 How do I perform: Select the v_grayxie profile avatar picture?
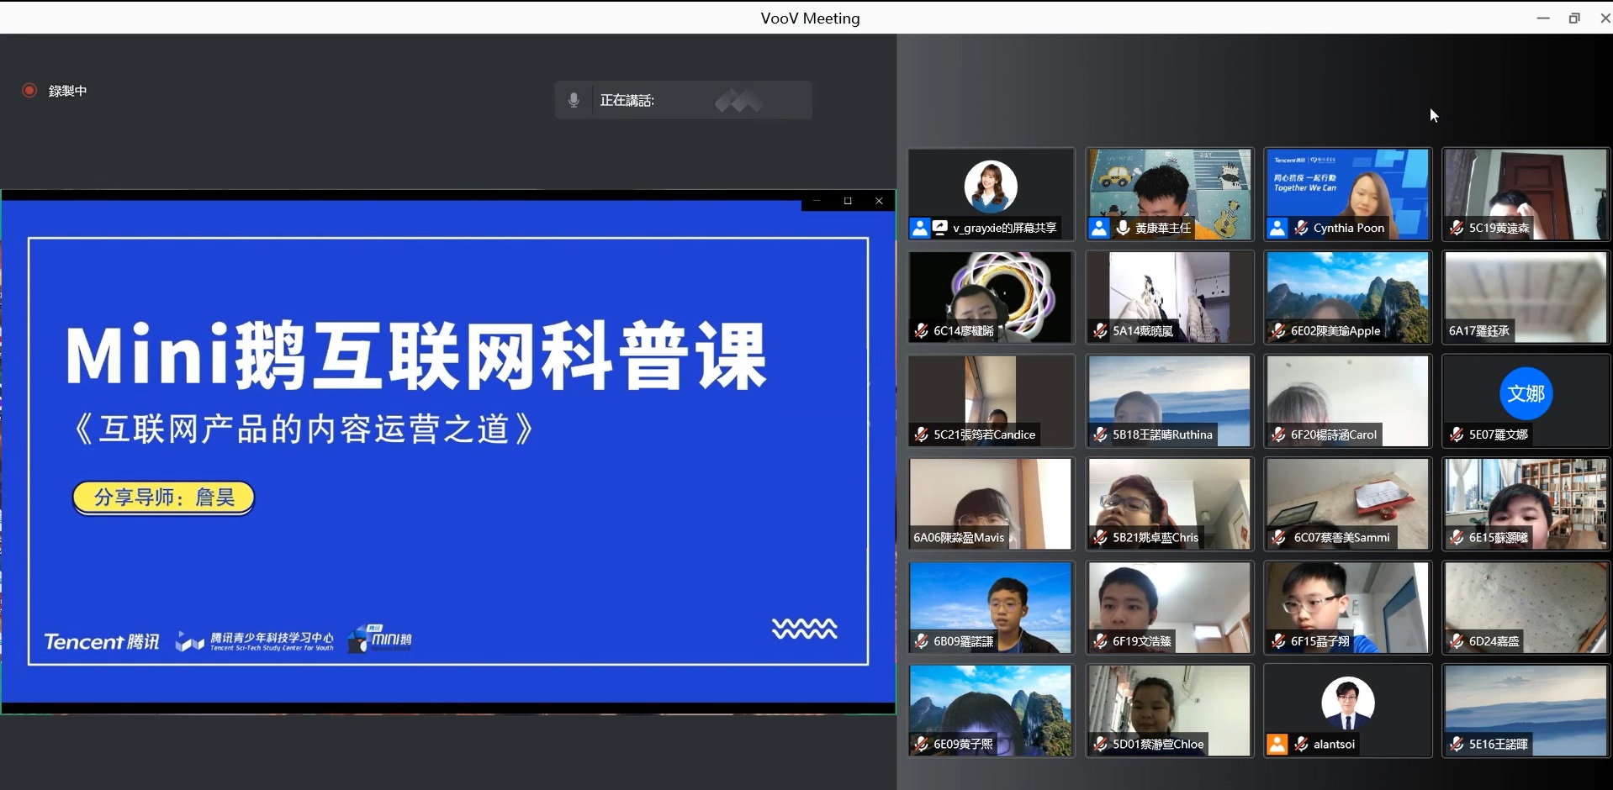click(991, 187)
